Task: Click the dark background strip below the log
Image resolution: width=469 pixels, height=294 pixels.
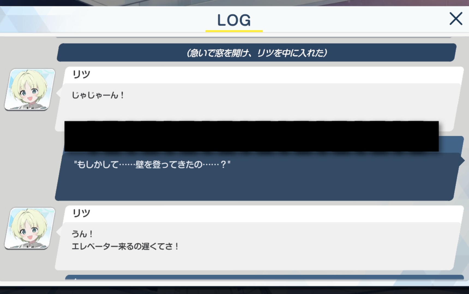Action: 234,290
